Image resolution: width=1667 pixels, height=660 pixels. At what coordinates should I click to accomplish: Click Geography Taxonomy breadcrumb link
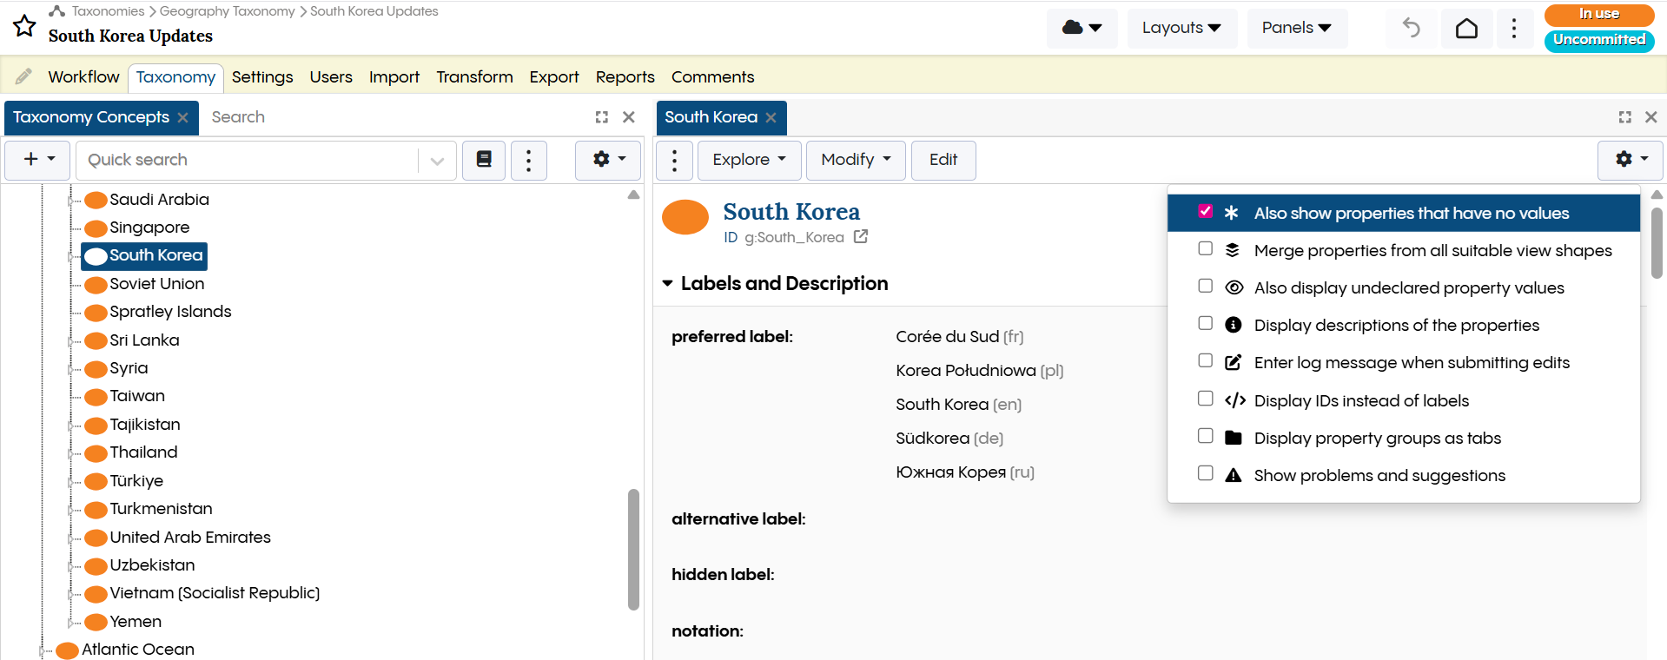coord(227,11)
